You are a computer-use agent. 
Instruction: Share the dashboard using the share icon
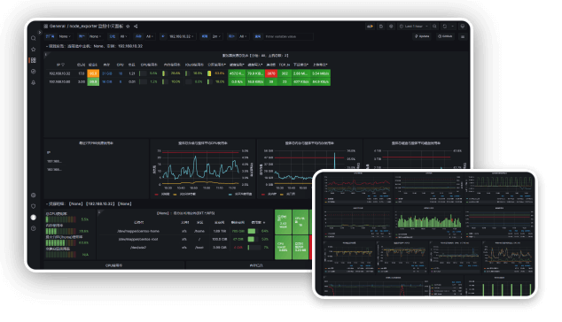(x=136, y=27)
